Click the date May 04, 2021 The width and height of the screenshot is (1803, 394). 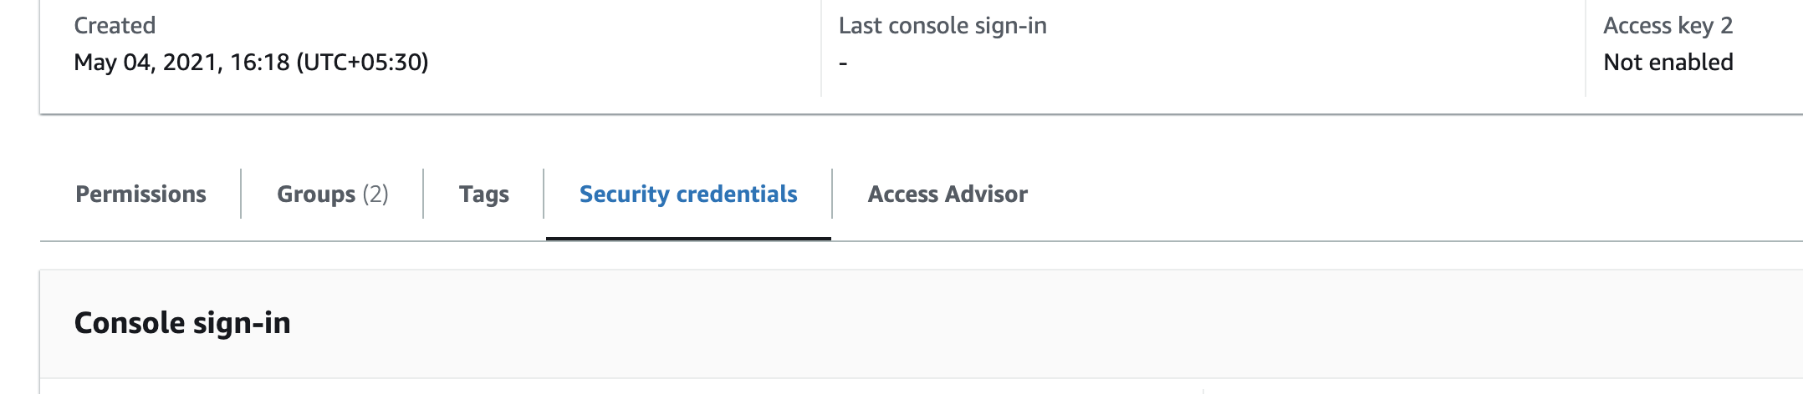tap(148, 63)
